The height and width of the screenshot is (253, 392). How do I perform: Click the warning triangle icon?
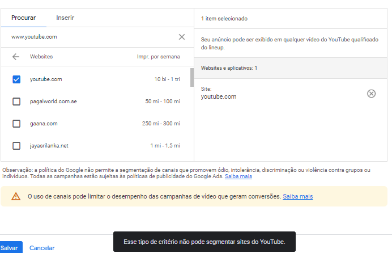[16, 196]
